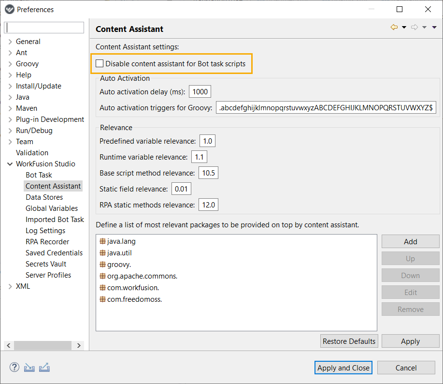Expand the Team tree node
The image size is (443, 384).
10,142
